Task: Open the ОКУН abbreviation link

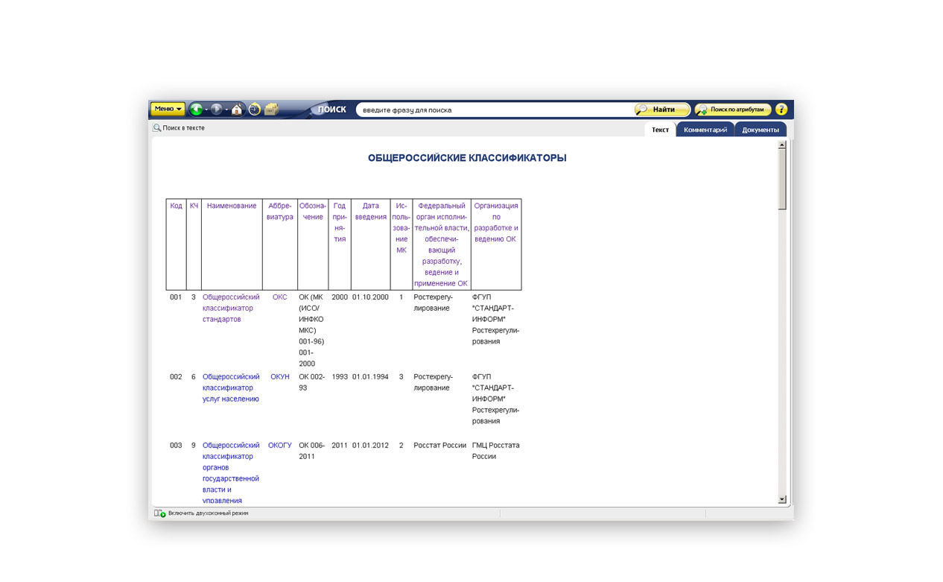Action: click(280, 376)
